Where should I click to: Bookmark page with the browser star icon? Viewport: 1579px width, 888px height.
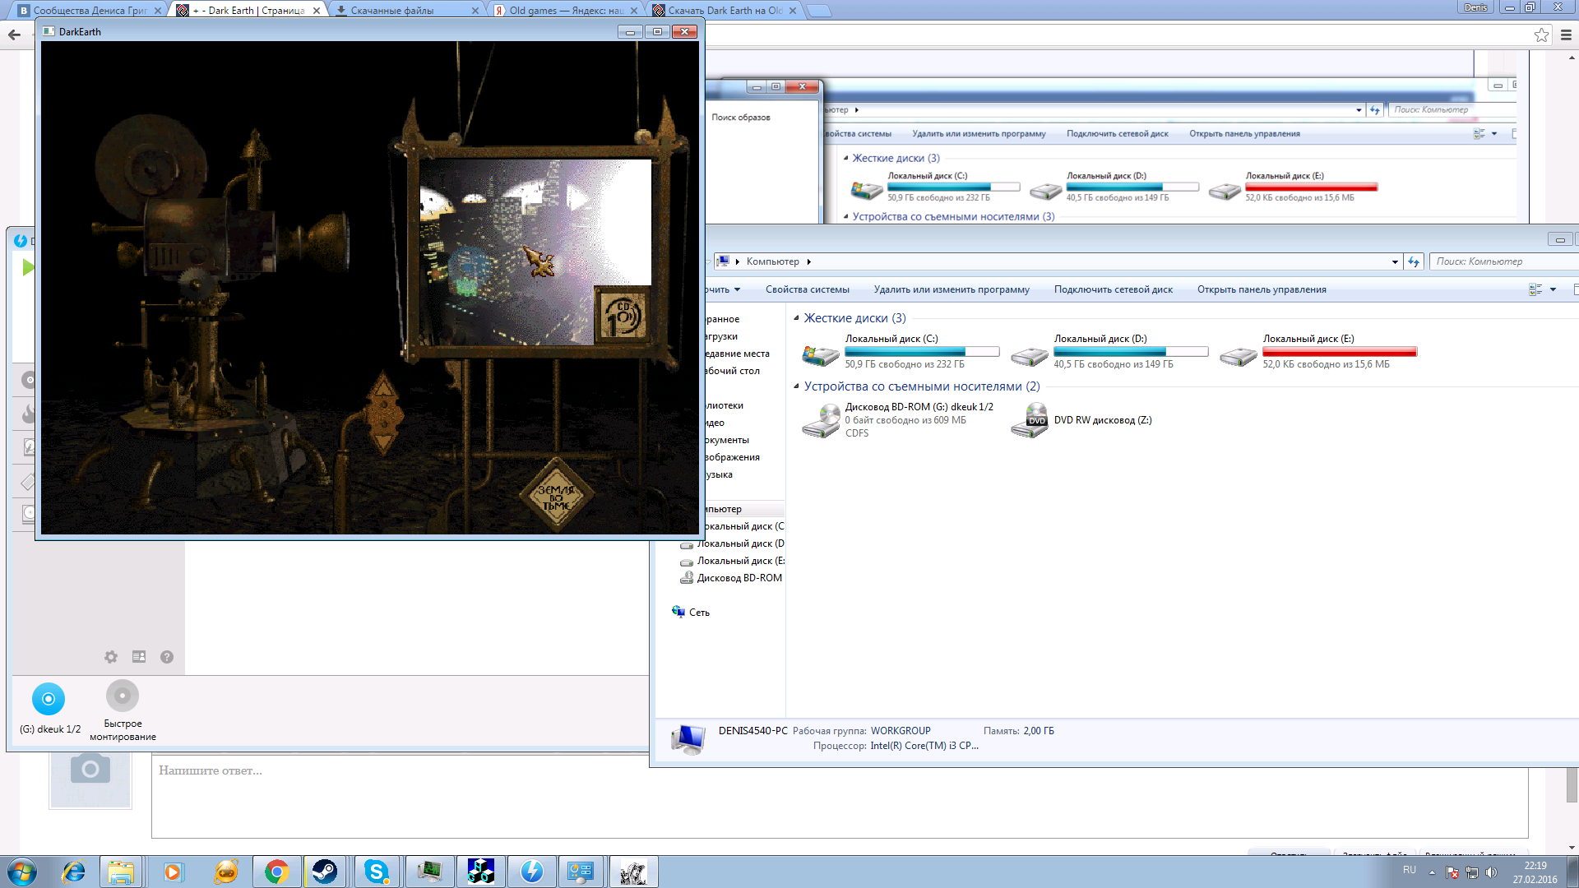(1541, 35)
